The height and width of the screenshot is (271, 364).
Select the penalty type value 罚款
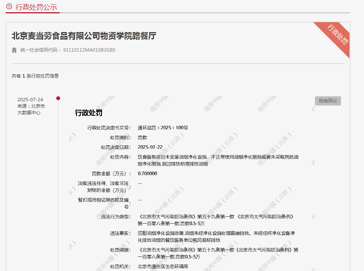point(142,138)
